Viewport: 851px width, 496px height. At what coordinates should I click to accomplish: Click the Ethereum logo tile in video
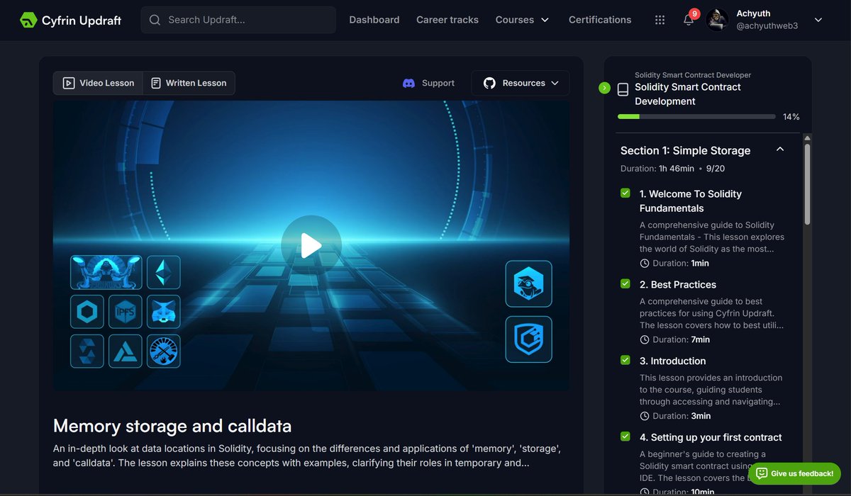click(x=164, y=272)
